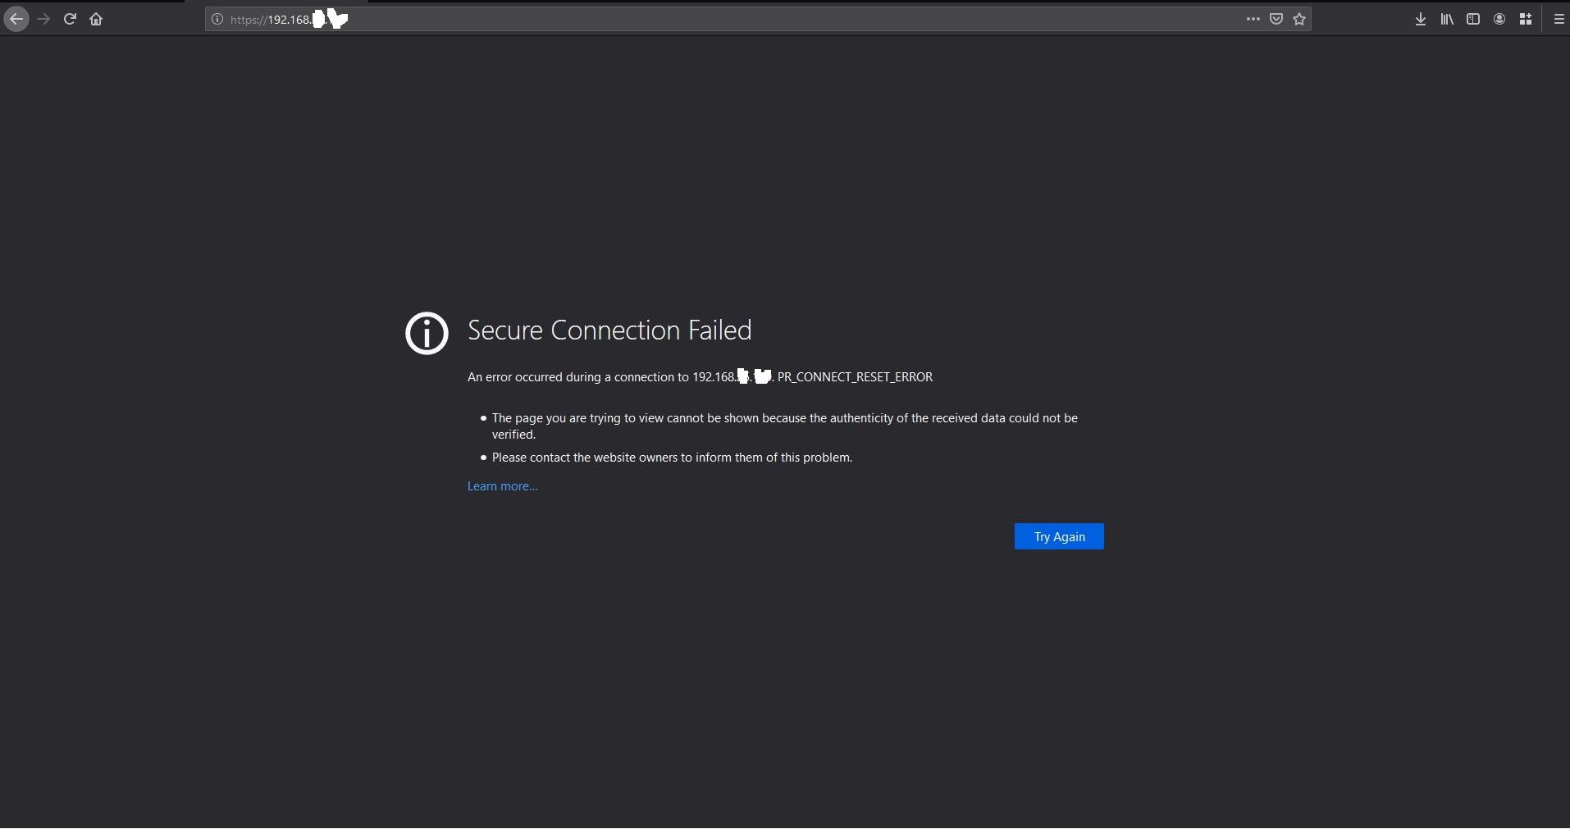Open the Firefox Account menu
The width and height of the screenshot is (1570, 829).
tap(1499, 19)
